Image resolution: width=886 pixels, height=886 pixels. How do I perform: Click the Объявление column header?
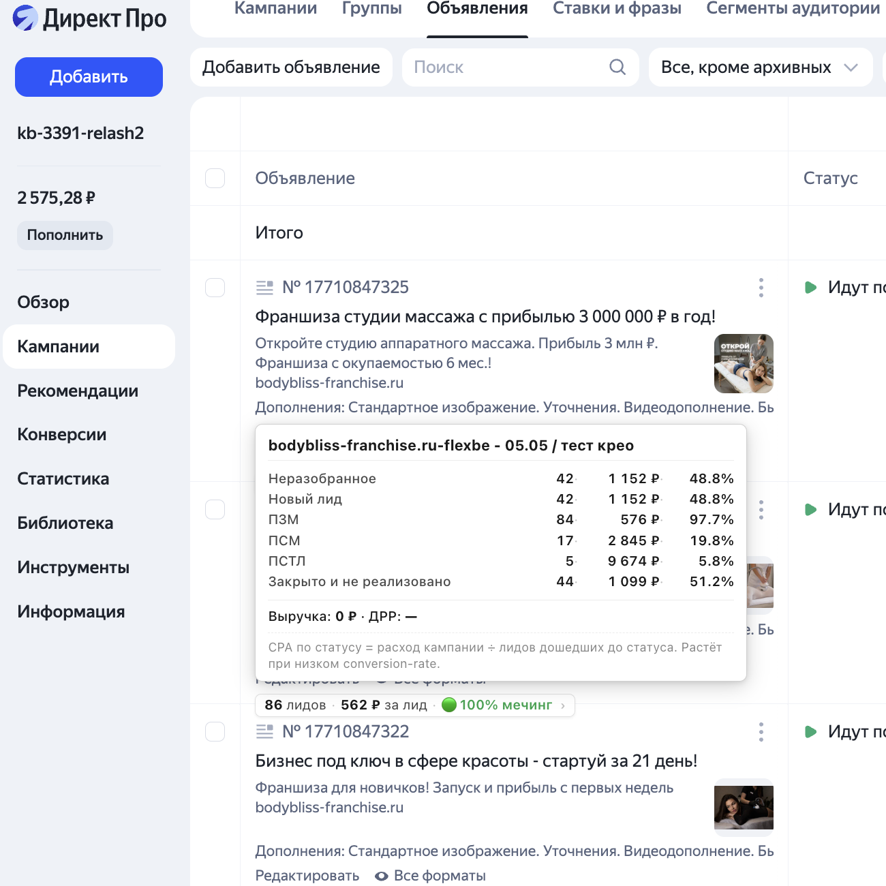[x=305, y=179]
